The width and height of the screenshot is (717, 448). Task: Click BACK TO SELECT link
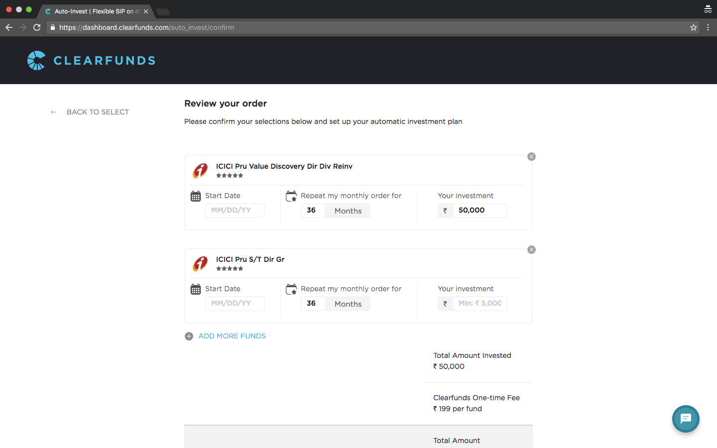pyautogui.click(x=98, y=112)
